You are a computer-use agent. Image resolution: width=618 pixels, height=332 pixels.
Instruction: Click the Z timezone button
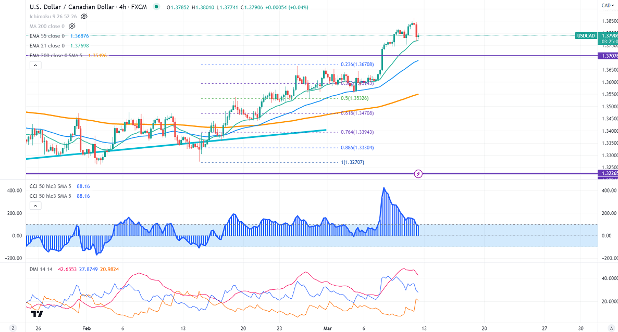(13, 328)
